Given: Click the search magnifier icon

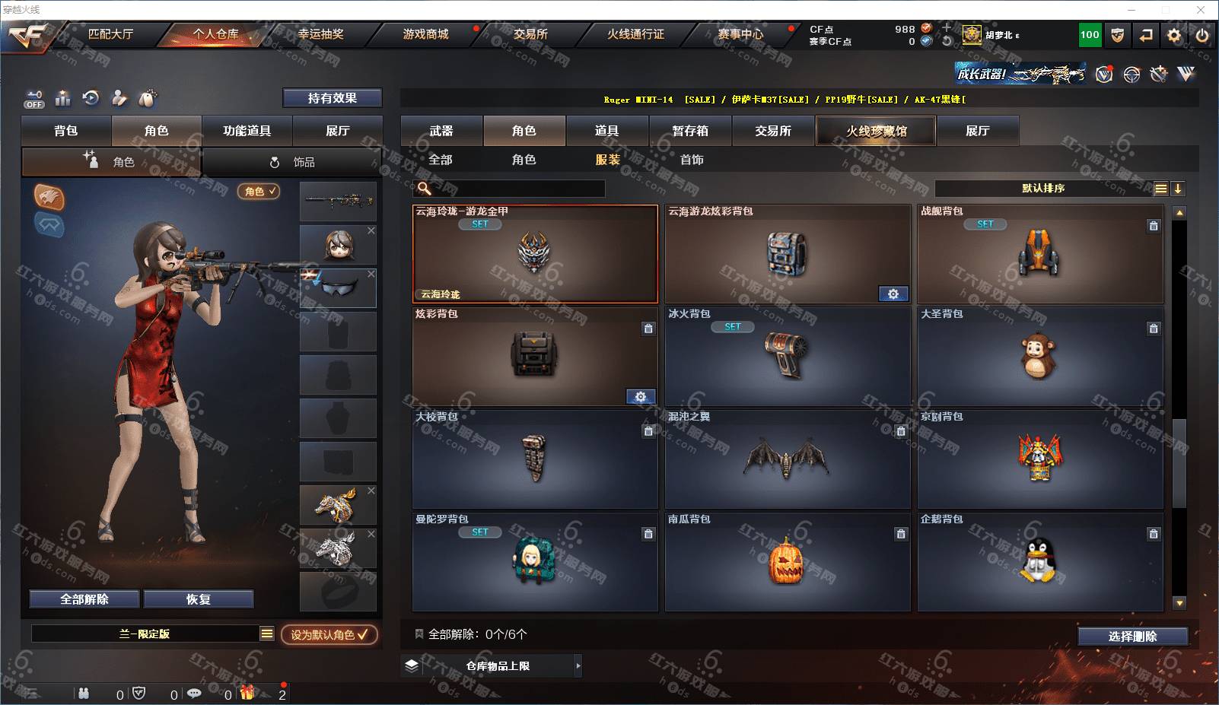Looking at the screenshot, I should pos(425,188).
